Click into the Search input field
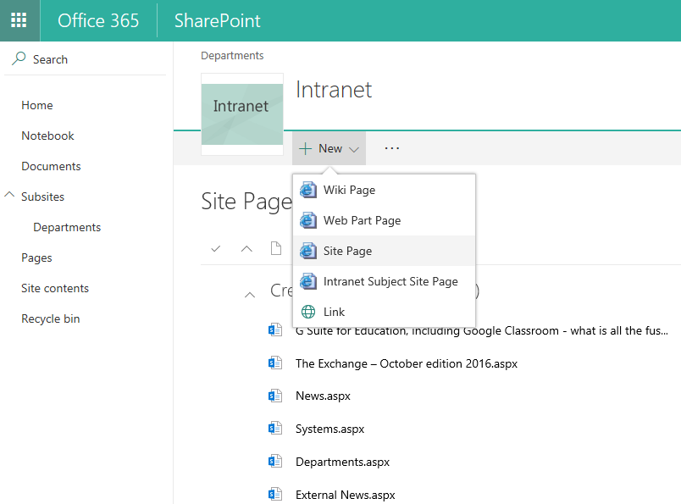The width and height of the screenshot is (681, 504). pos(85,59)
